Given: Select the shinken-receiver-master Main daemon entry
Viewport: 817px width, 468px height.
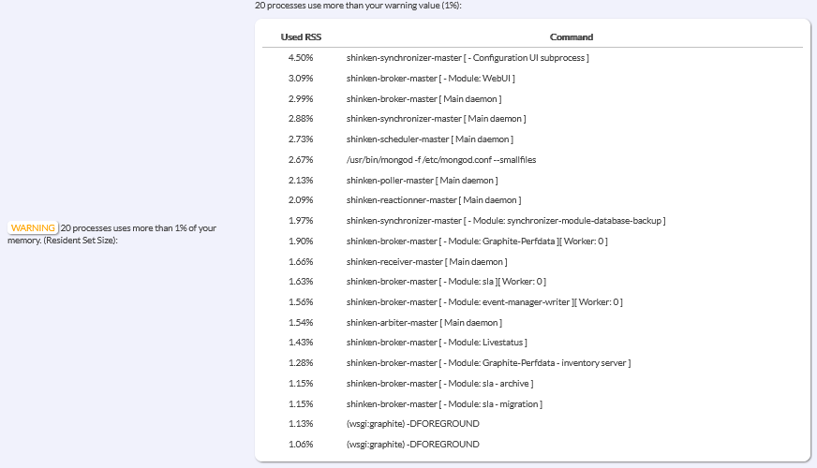Looking at the screenshot, I should click(x=426, y=261).
